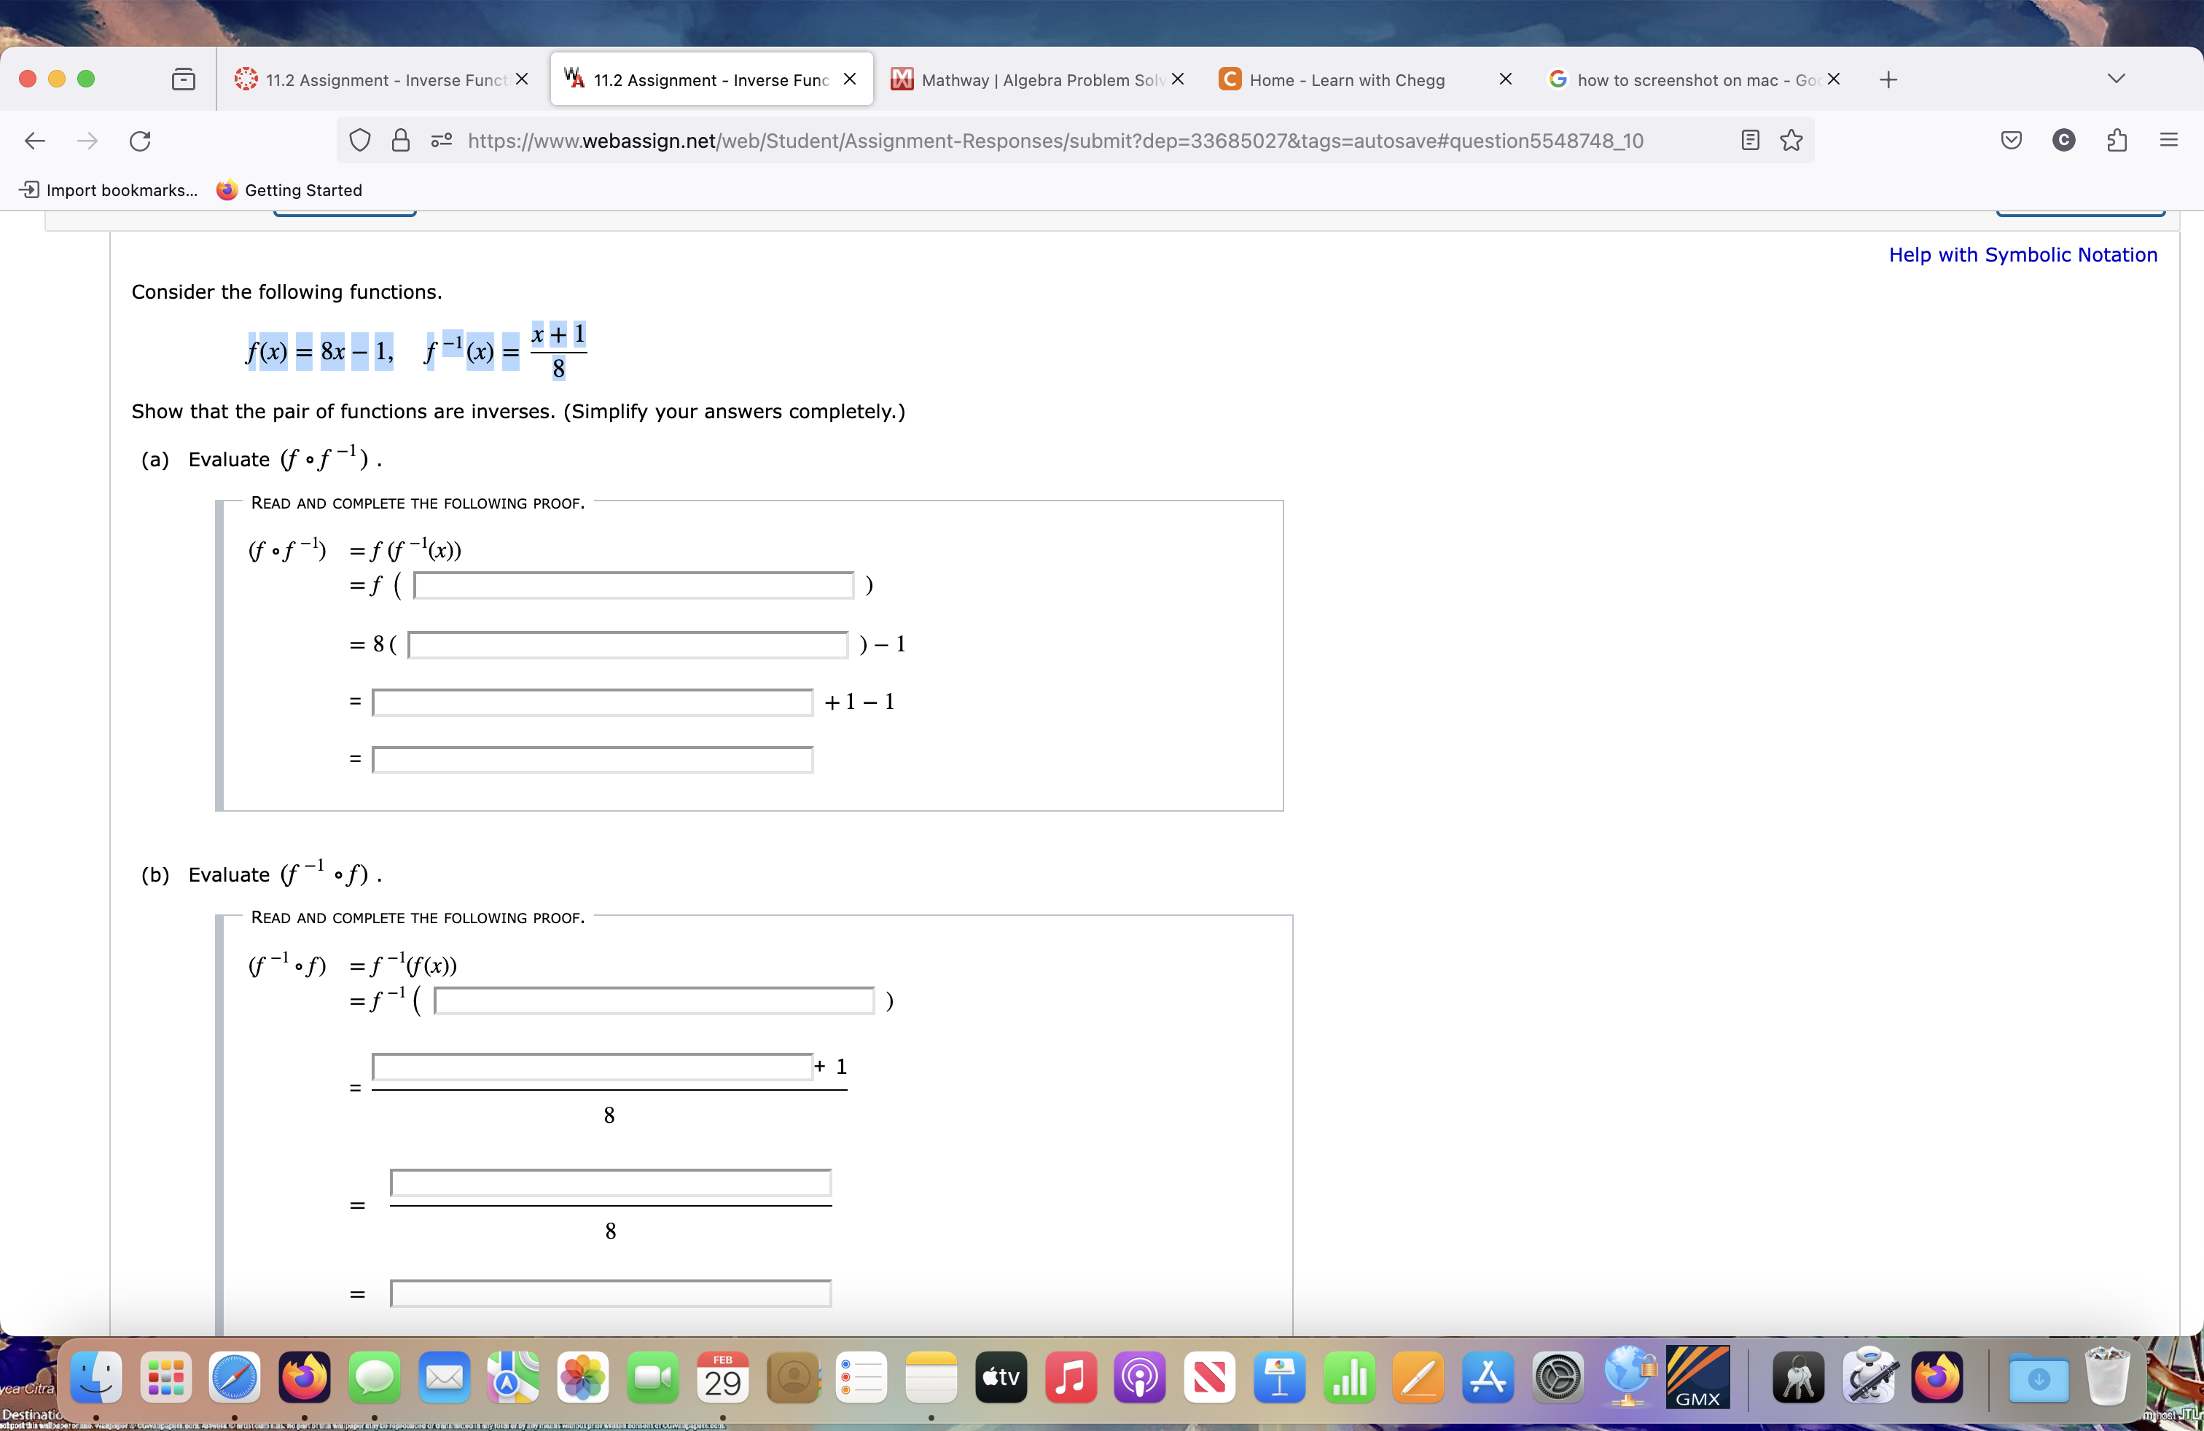This screenshot has width=2204, height=1431.
Task: Click the tracking protection shield icon
Action: coord(359,141)
